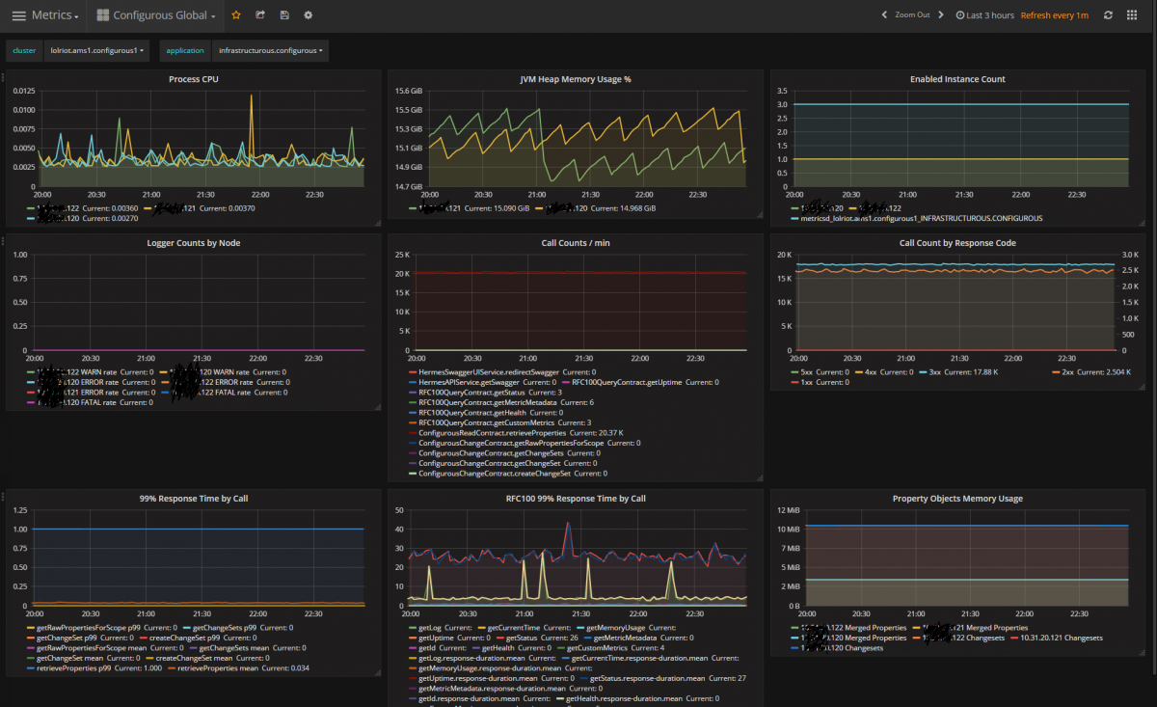Shift time range forward with right arrow
This screenshot has width=1157, height=707.
[x=942, y=15]
